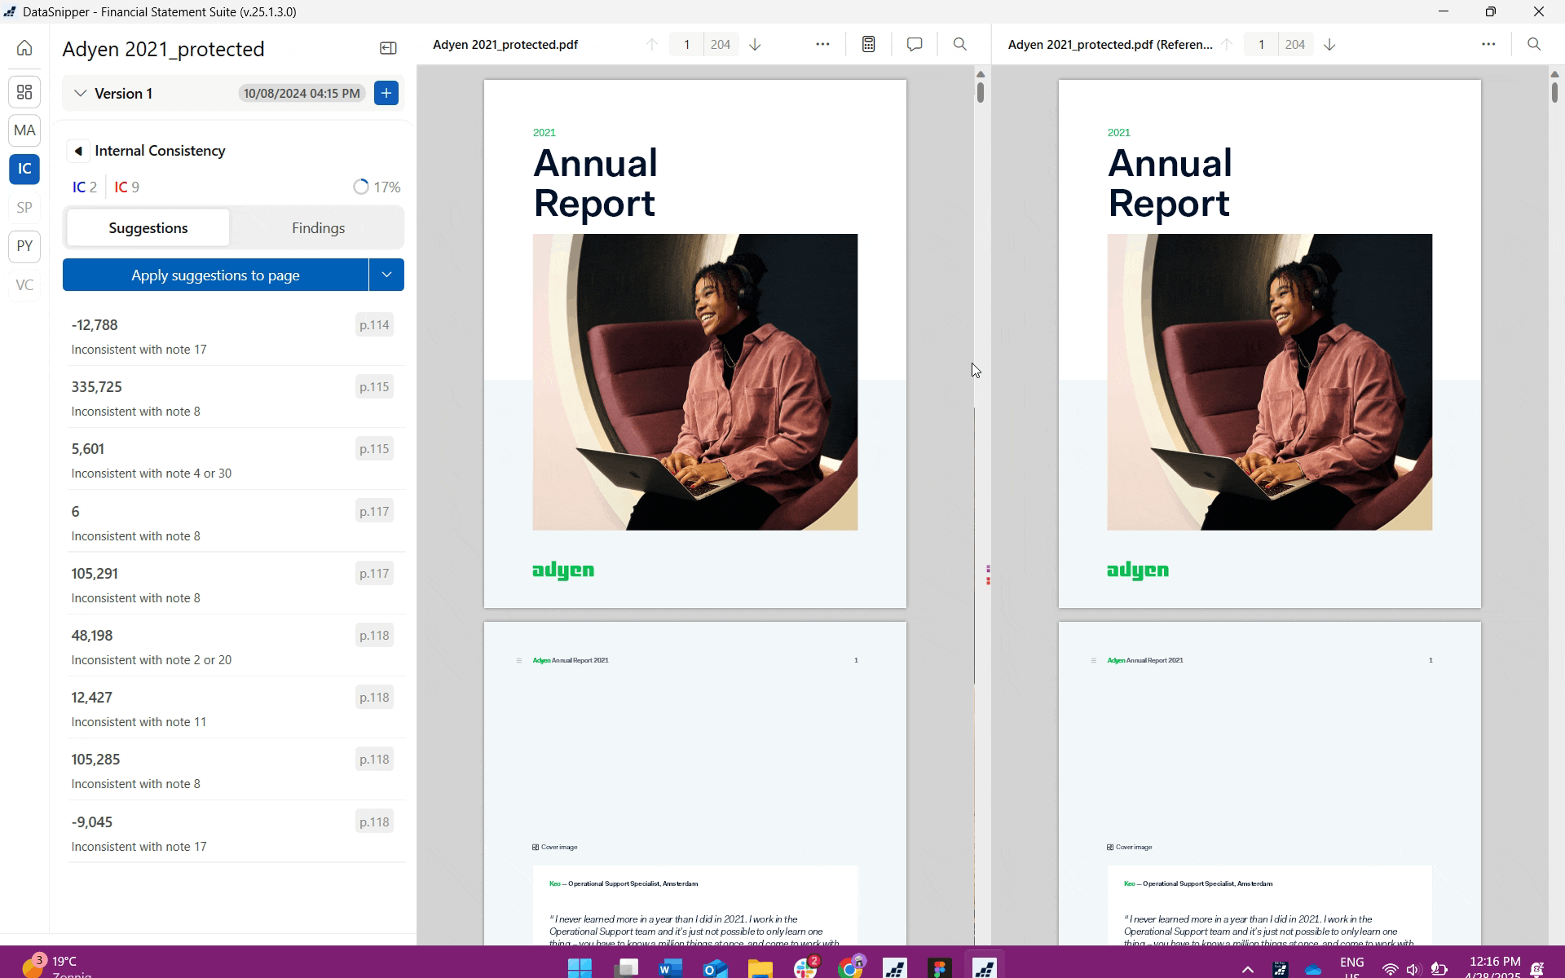Select suggestion 105,291 on page 117

coord(233,584)
